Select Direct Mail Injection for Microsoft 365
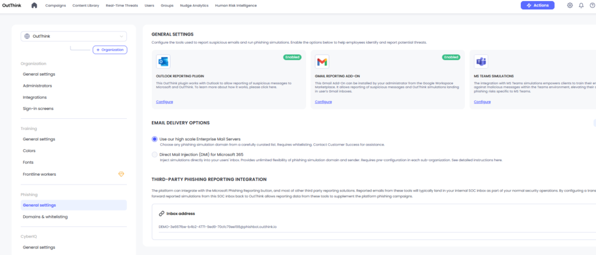Viewport: 596px width, 255px height. pos(154,154)
